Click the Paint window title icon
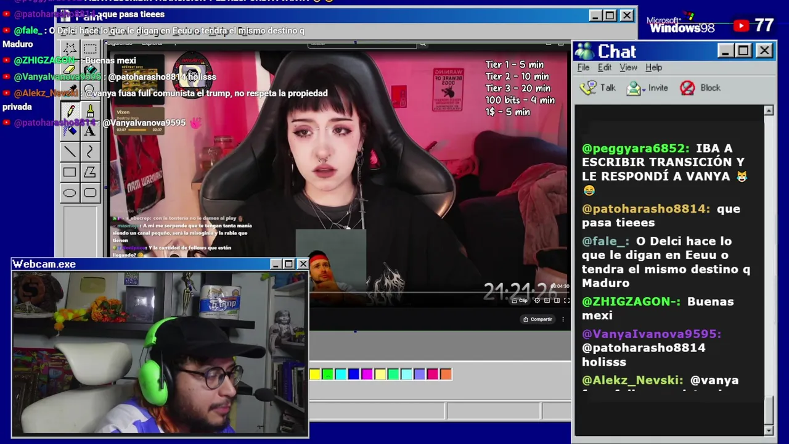Image resolution: width=789 pixels, height=444 pixels. pos(65,17)
